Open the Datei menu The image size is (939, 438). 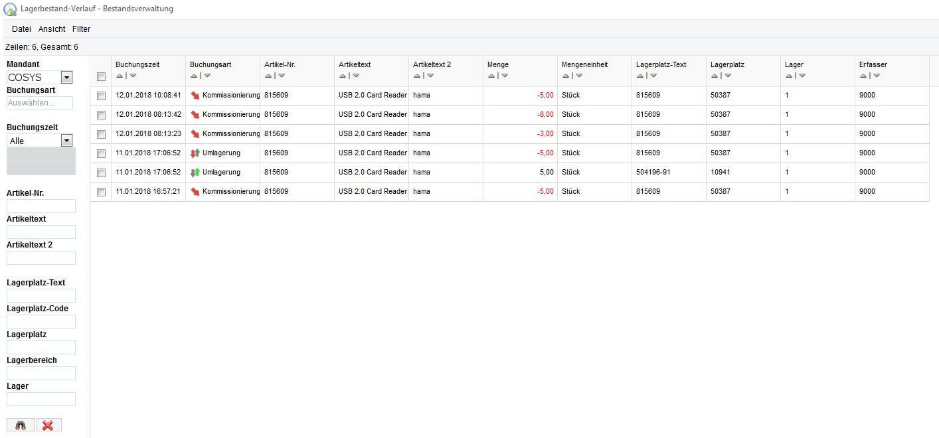click(21, 29)
